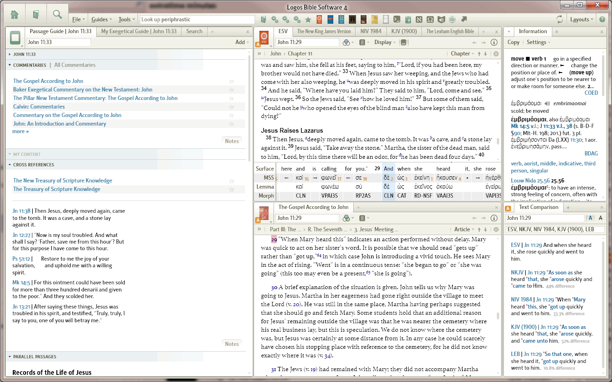612x382 pixels.
Task: Switch to My Exegetical Guide tab
Action: [x=139, y=31]
